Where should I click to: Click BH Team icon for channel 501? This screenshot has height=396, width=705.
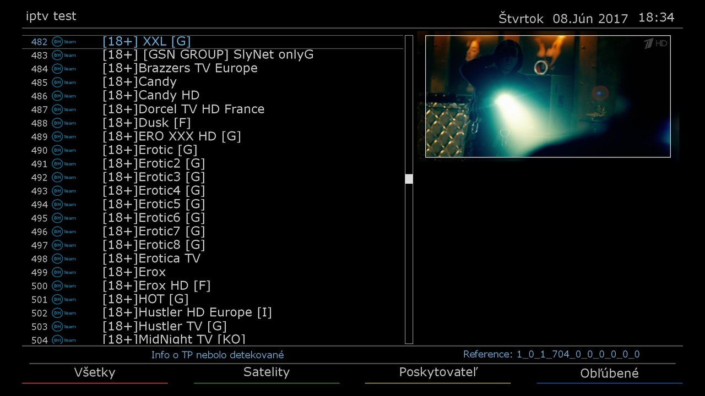coord(64,299)
